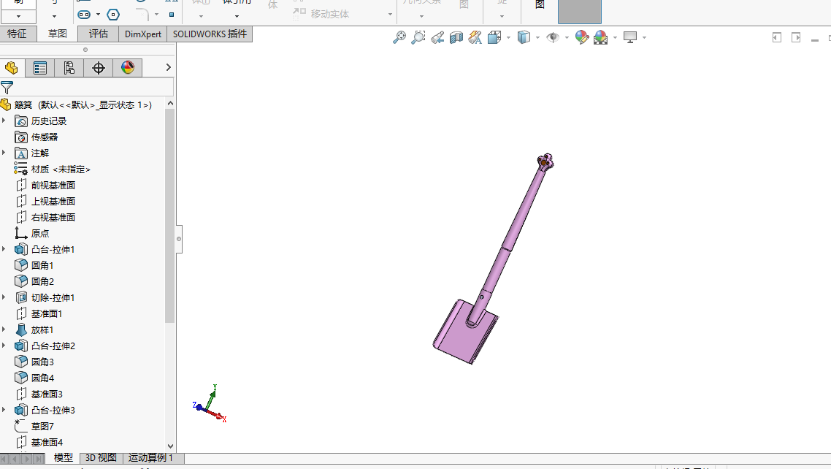Toggle Hide/Show Items eye icon
The height and width of the screenshot is (469, 831).
553,37
